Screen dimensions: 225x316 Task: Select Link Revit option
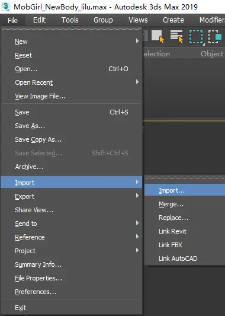185,231
